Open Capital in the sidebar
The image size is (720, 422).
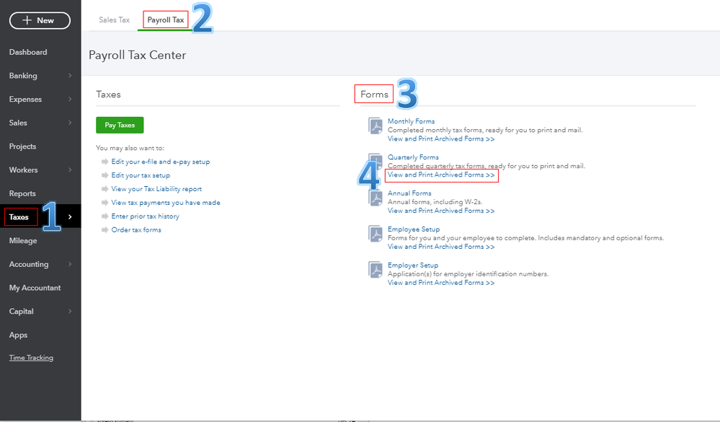pos(21,311)
